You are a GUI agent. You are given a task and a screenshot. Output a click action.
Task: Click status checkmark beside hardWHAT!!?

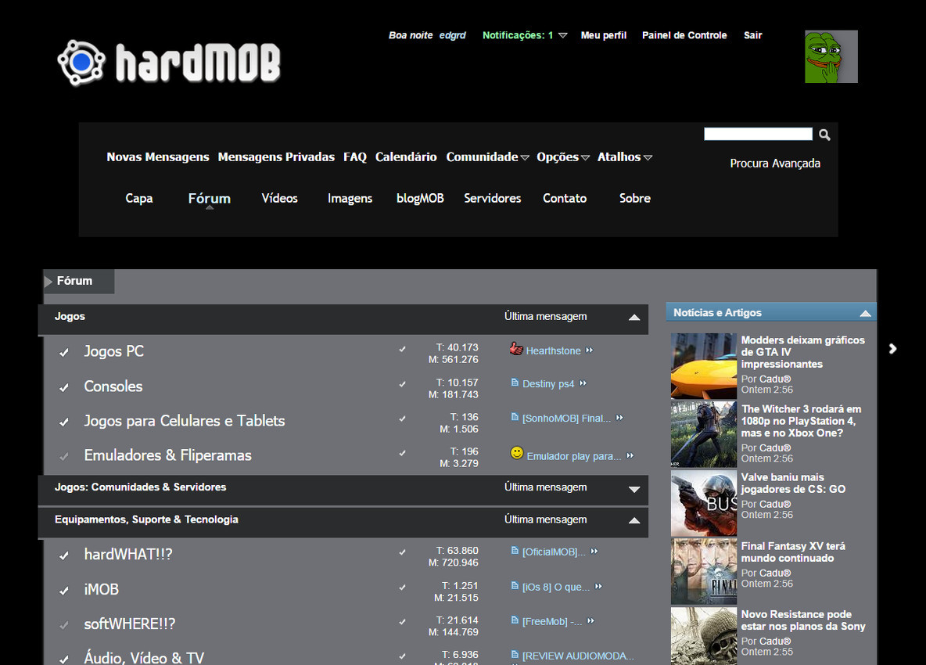(x=64, y=555)
